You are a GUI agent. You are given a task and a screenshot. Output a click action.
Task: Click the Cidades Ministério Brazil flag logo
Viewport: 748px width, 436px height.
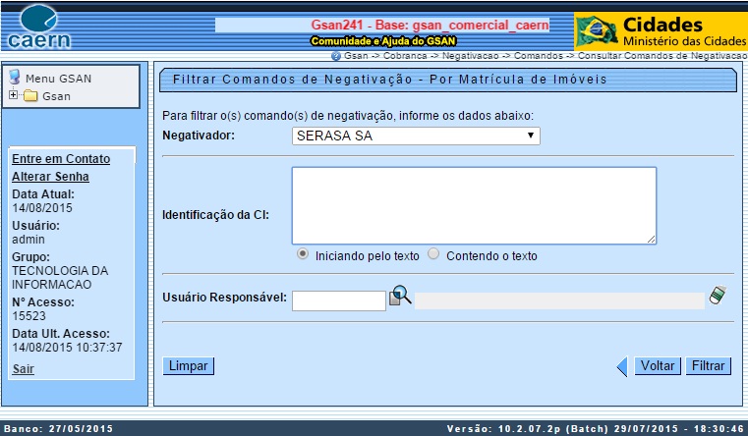(x=596, y=29)
